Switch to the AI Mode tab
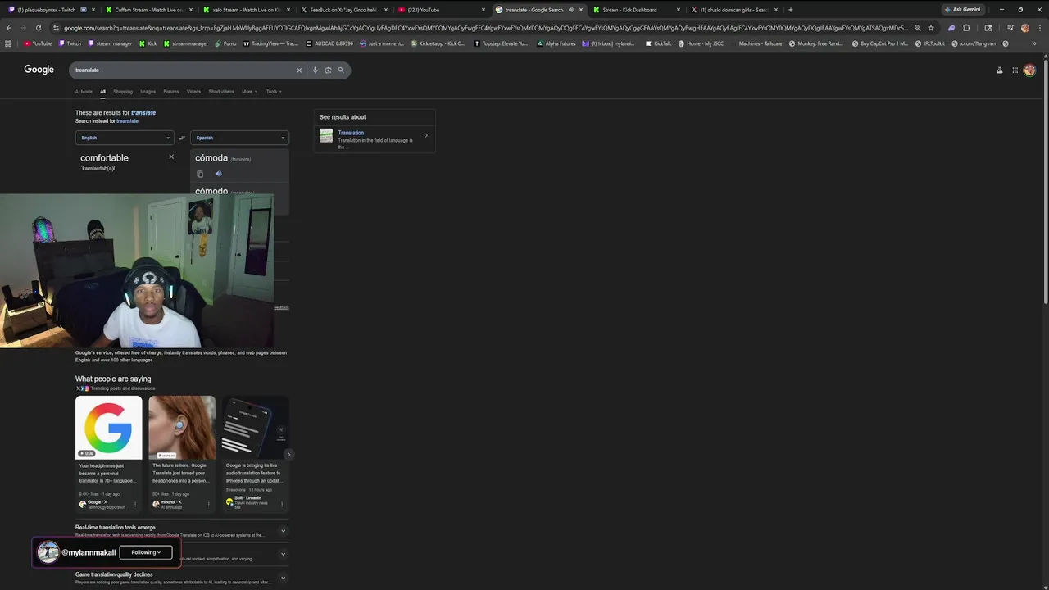This screenshot has height=590, width=1049. tap(84, 92)
